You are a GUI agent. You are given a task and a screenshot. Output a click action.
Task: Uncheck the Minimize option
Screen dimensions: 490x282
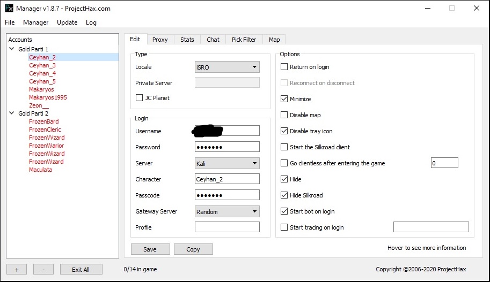pyautogui.click(x=284, y=99)
